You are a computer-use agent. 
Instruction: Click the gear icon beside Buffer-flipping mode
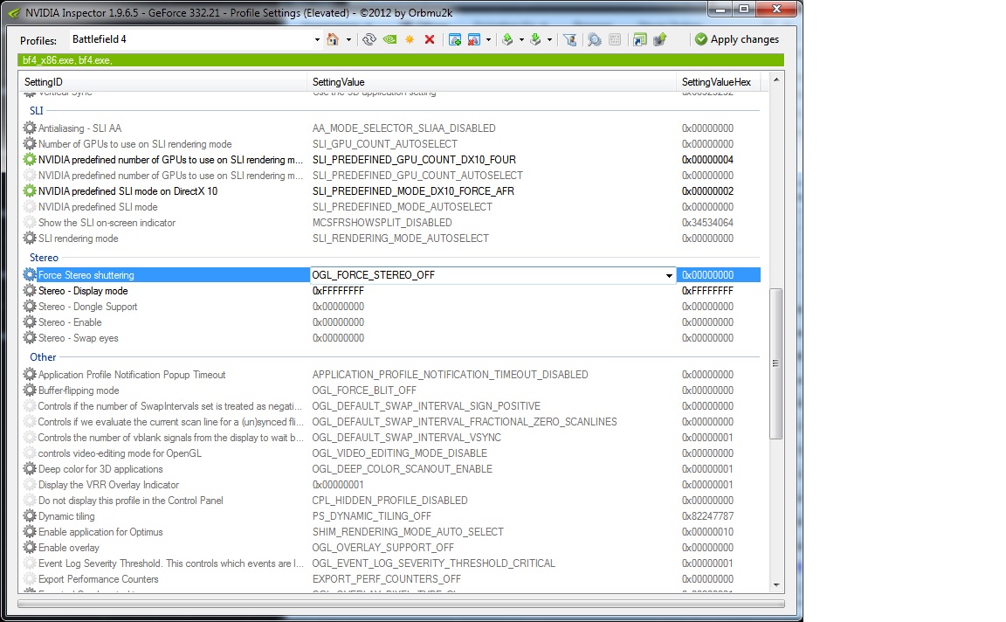tap(30, 390)
